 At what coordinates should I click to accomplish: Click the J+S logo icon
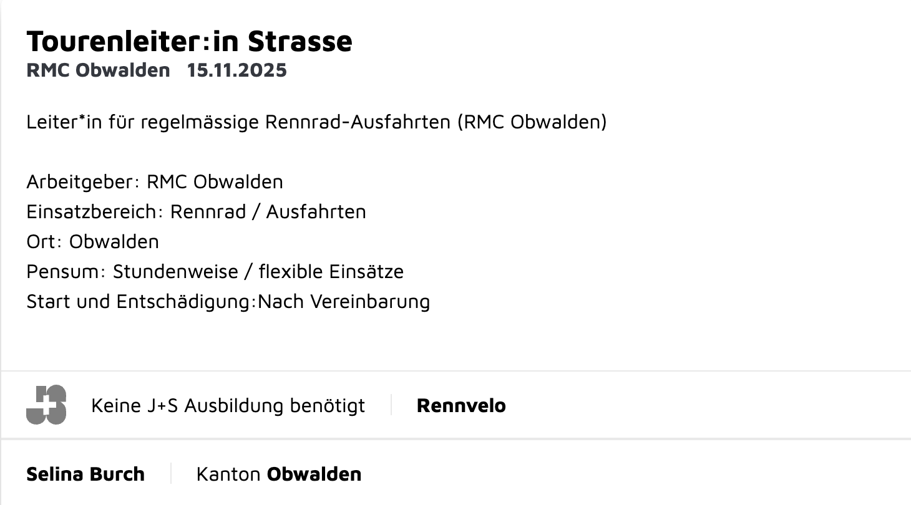click(46, 405)
